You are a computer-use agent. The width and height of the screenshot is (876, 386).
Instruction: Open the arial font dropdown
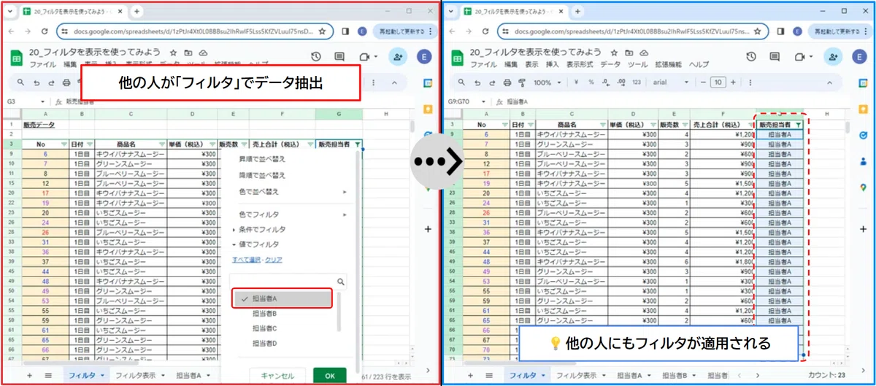coord(669,82)
